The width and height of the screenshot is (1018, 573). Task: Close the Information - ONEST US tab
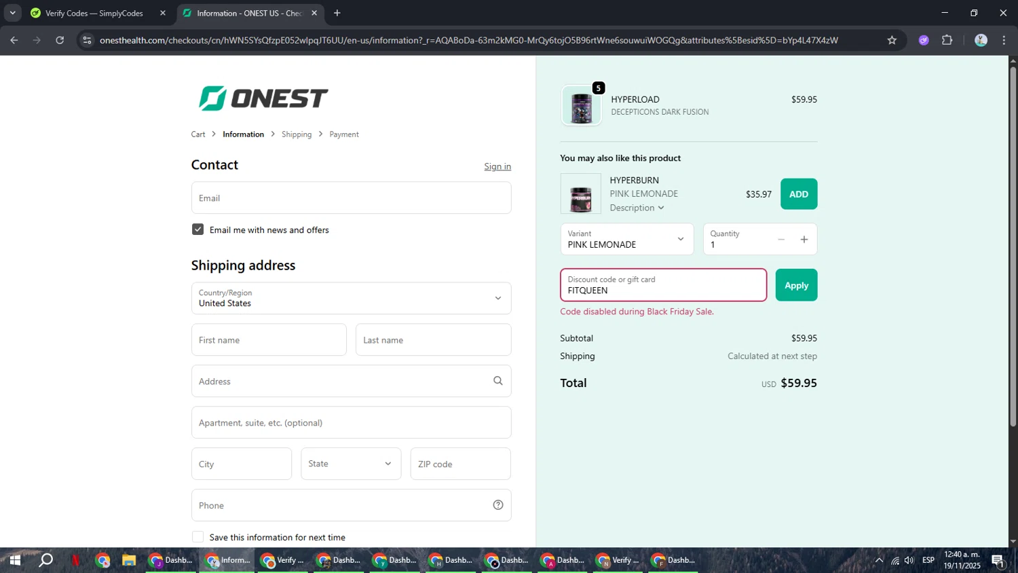coord(314,13)
